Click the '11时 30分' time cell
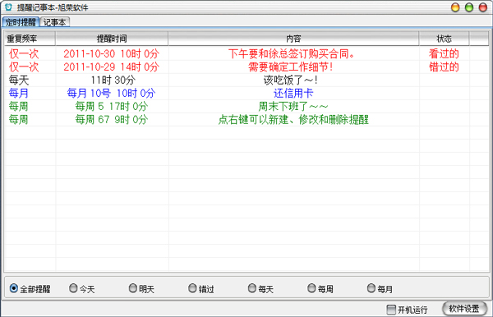The height and width of the screenshot is (317, 493). point(113,80)
